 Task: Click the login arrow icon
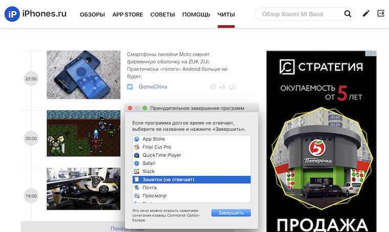381,13
